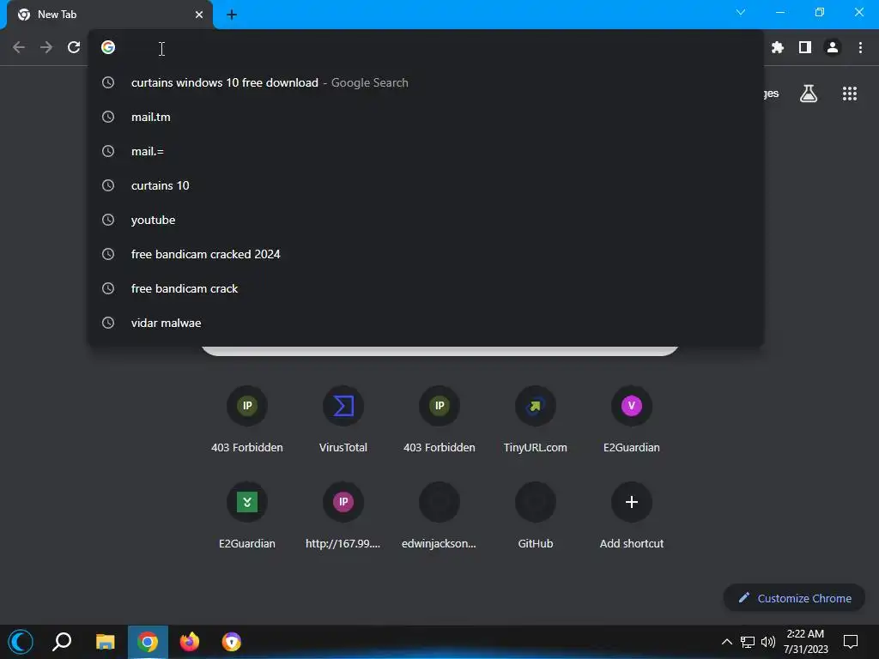Image resolution: width=879 pixels, height=659 pixels.
Task: Open a new tab with the plus button
Action: (232, 15)
